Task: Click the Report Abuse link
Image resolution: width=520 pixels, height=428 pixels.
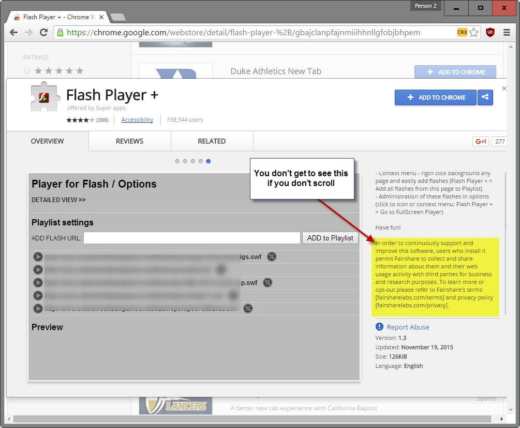Action: (408, 327)
